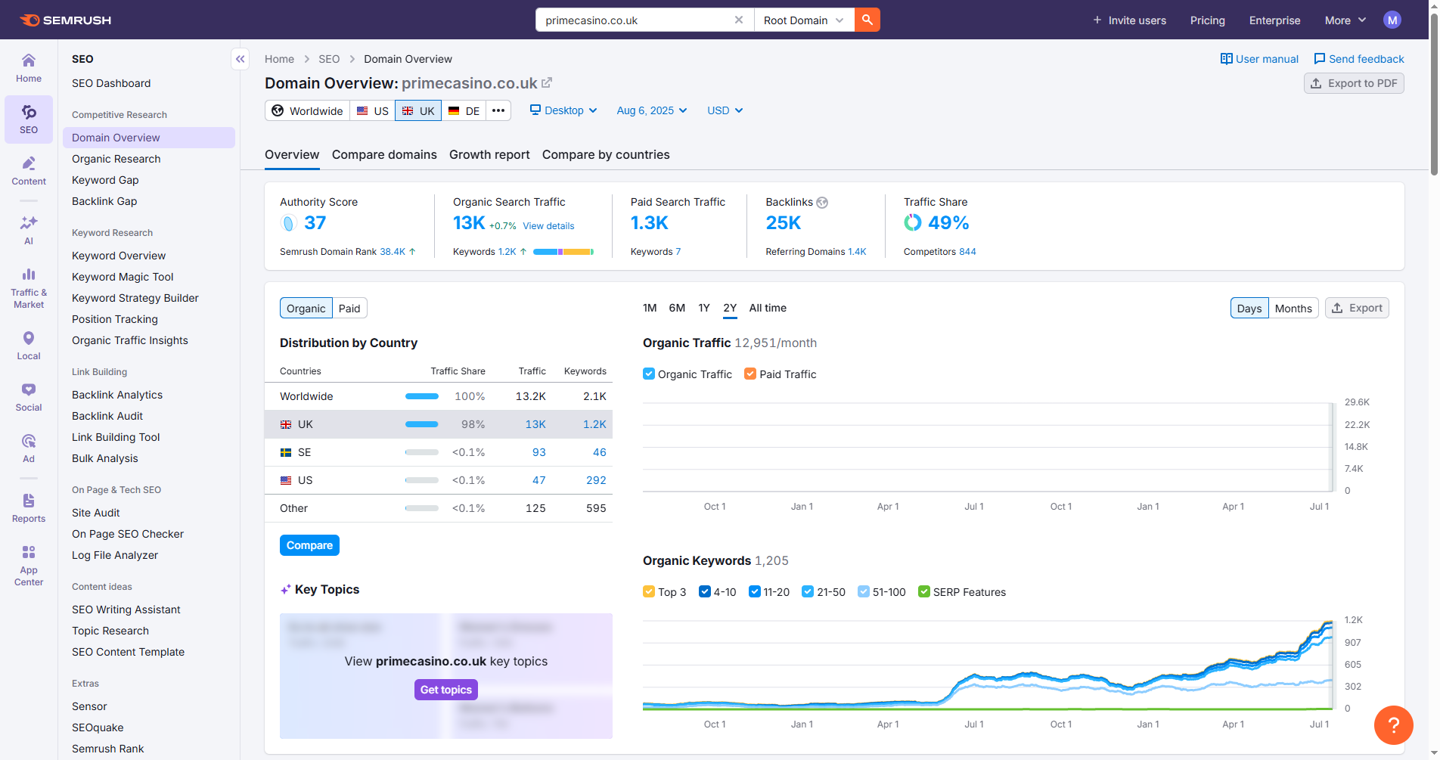The image size is (1440, 760).
Task: Toggle the SERP Features checkbox
Action: (923, 591)
